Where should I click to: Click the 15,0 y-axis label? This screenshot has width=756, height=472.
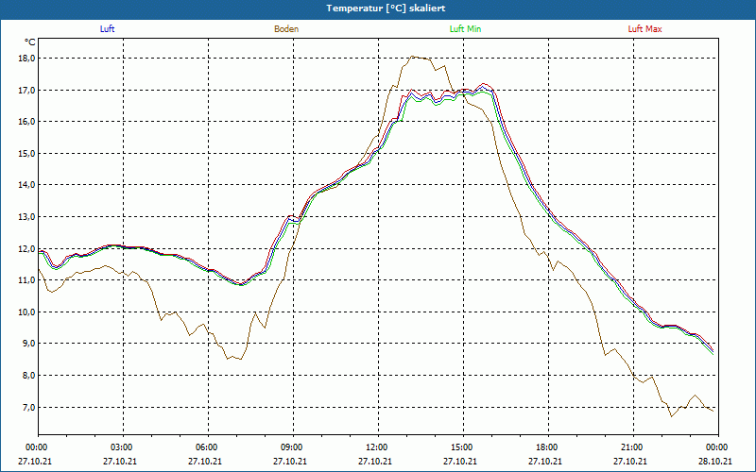(26, 154)
